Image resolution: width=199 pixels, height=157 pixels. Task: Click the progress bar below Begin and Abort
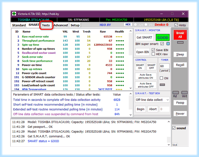(152, 116)
